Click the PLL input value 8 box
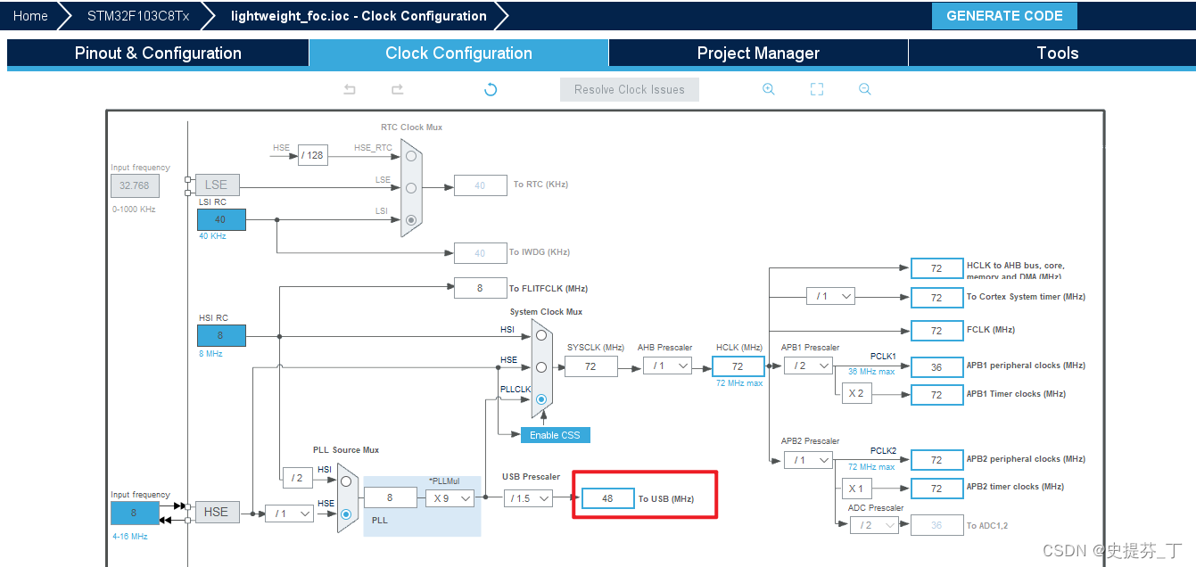1196x567 pixels. 391,498
